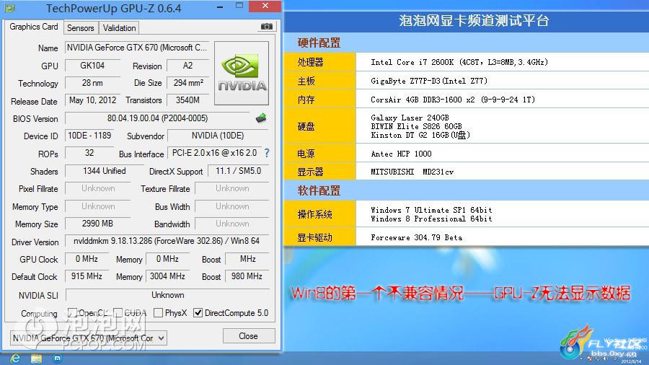
Task: Click the GPU field showing GK104
Action: 92,66
